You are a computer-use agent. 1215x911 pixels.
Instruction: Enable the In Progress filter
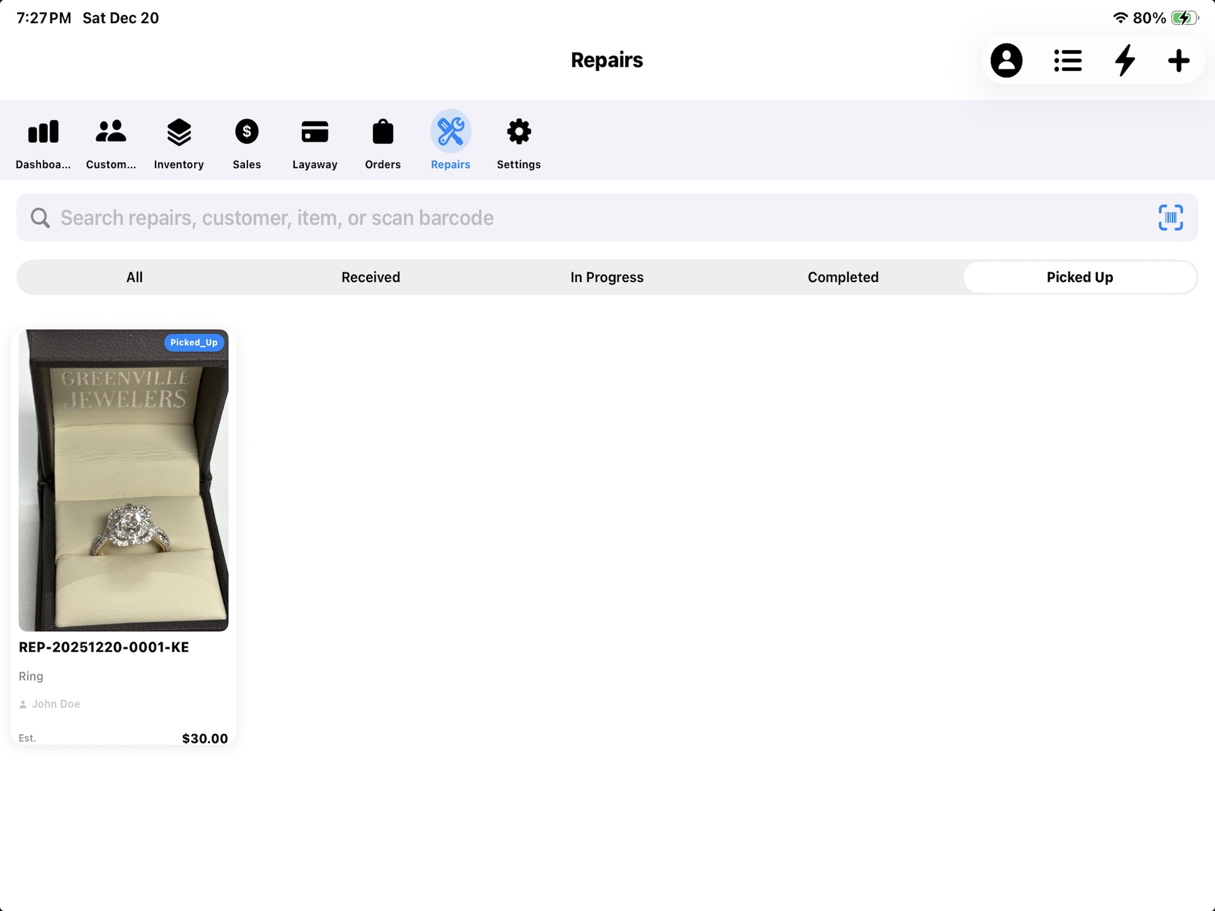point(607,277)
